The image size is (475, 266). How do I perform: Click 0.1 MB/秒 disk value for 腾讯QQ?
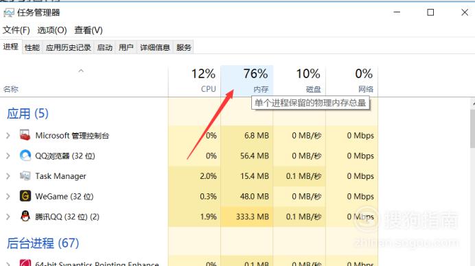pos(303,217)
